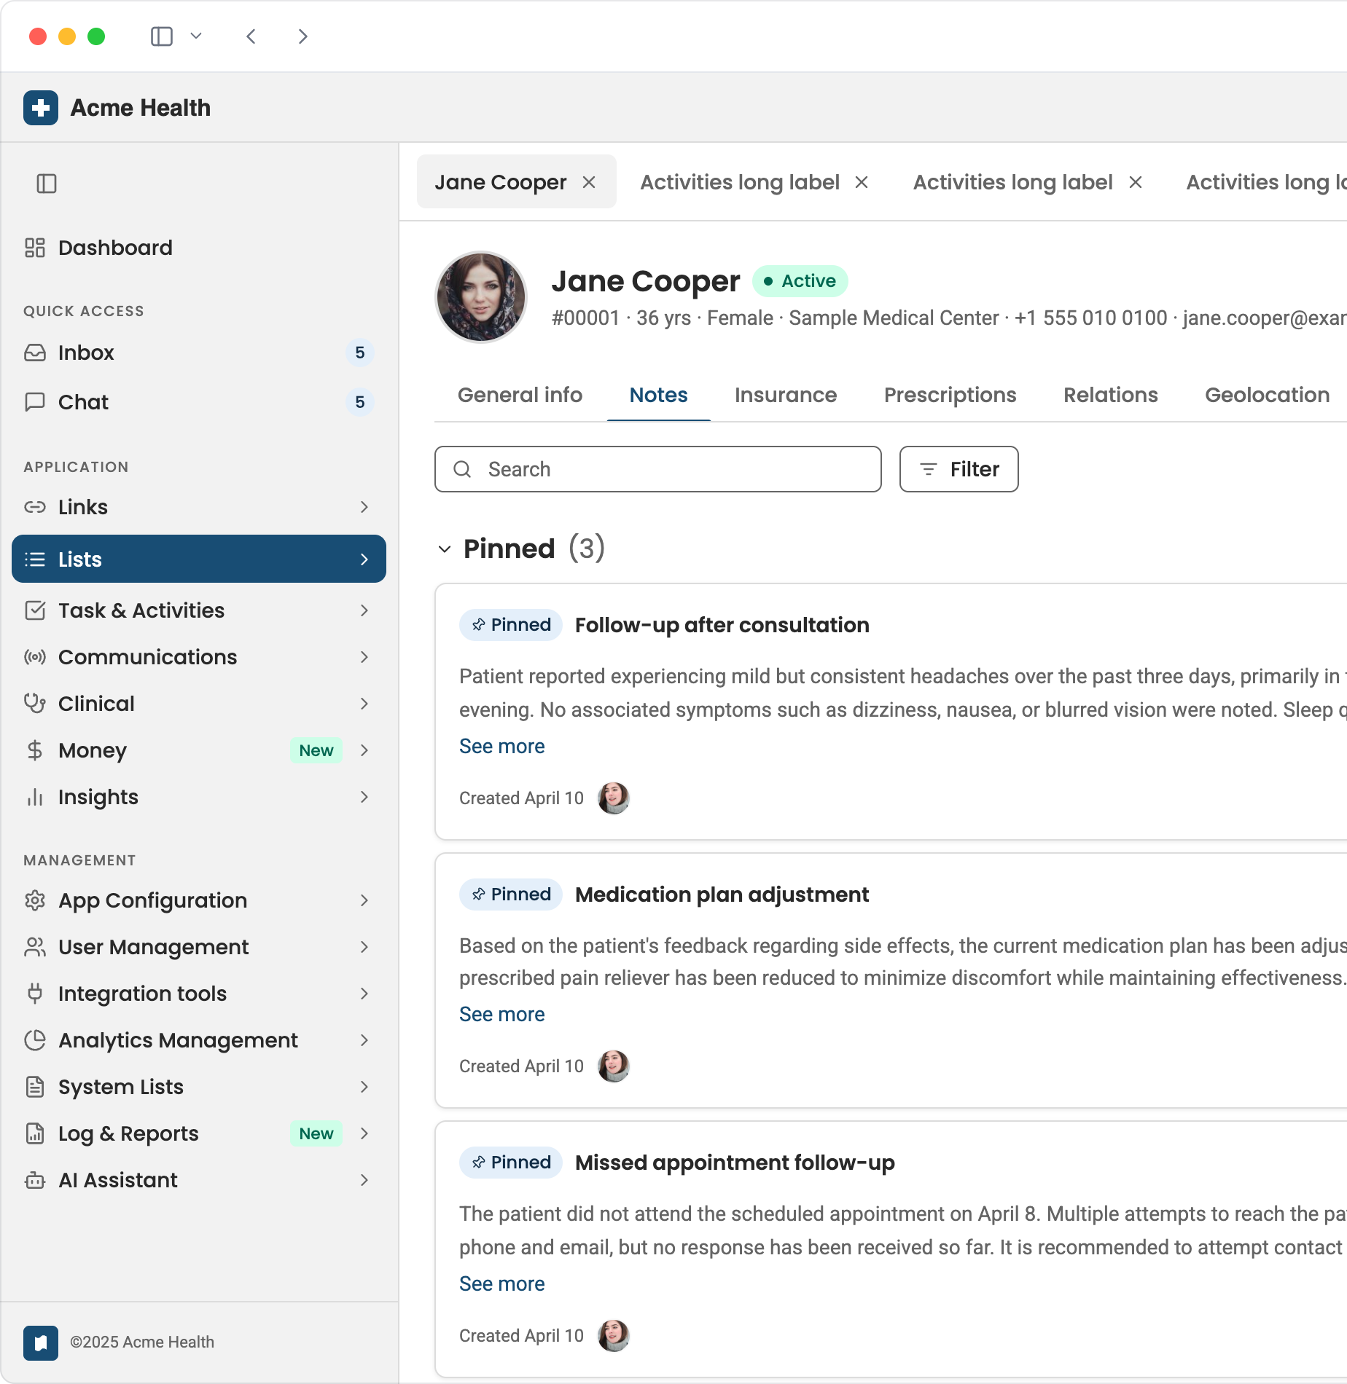Switch to the General info tab
Image resolution: width=1347 pixels, height=1384 pixels.
click(x=520, y=395)
